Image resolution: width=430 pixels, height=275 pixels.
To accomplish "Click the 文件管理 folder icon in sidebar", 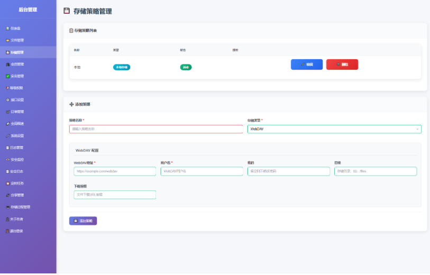I will coord(7,40).
